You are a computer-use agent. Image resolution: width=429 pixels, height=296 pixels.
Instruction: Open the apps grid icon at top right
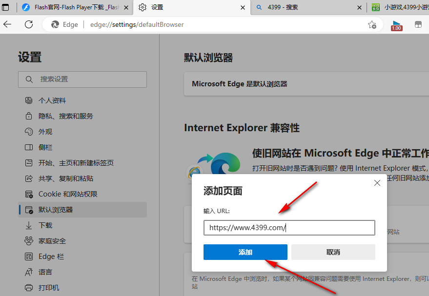point(418,24)
